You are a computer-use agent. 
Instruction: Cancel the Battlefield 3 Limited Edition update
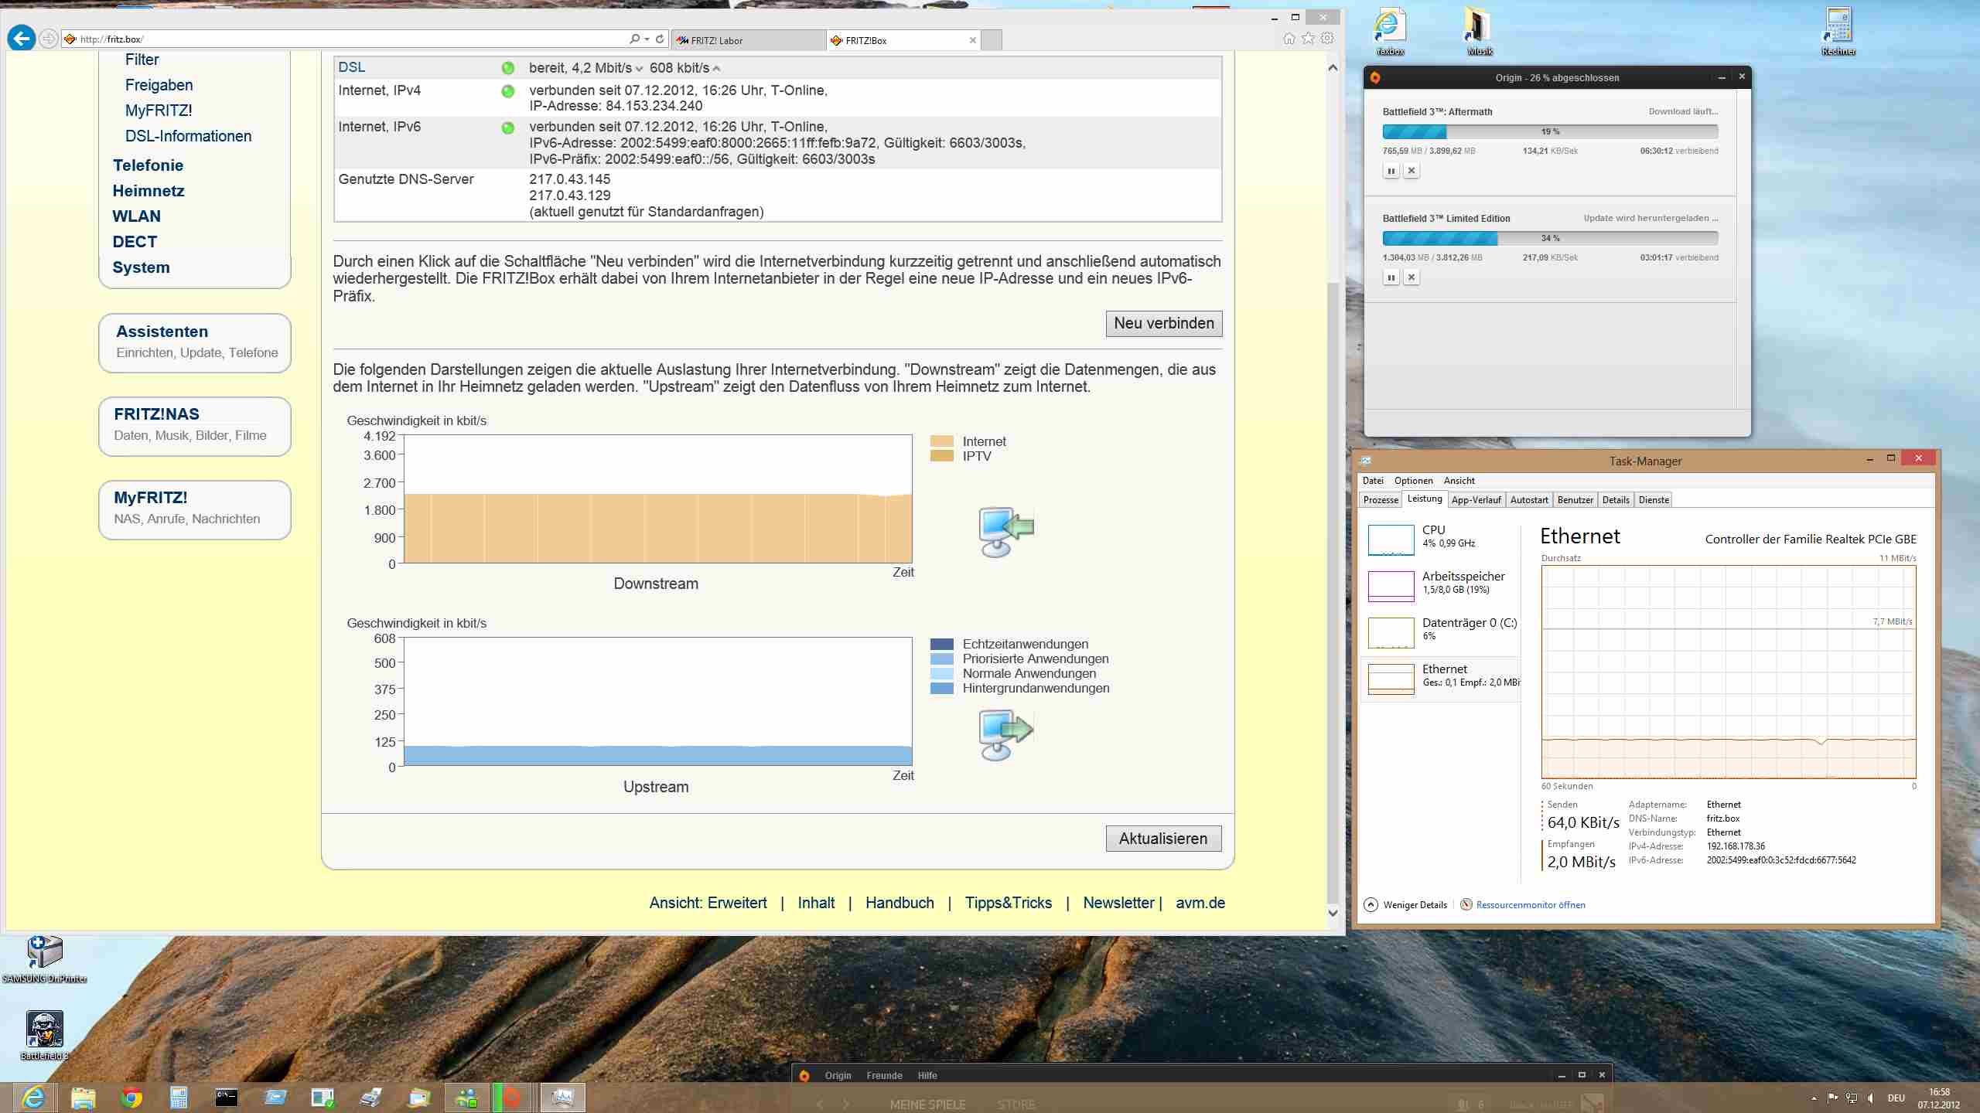point(1411,277)
